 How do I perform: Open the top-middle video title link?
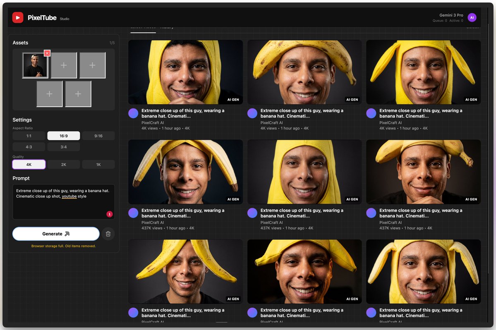[x=302, y=113]
